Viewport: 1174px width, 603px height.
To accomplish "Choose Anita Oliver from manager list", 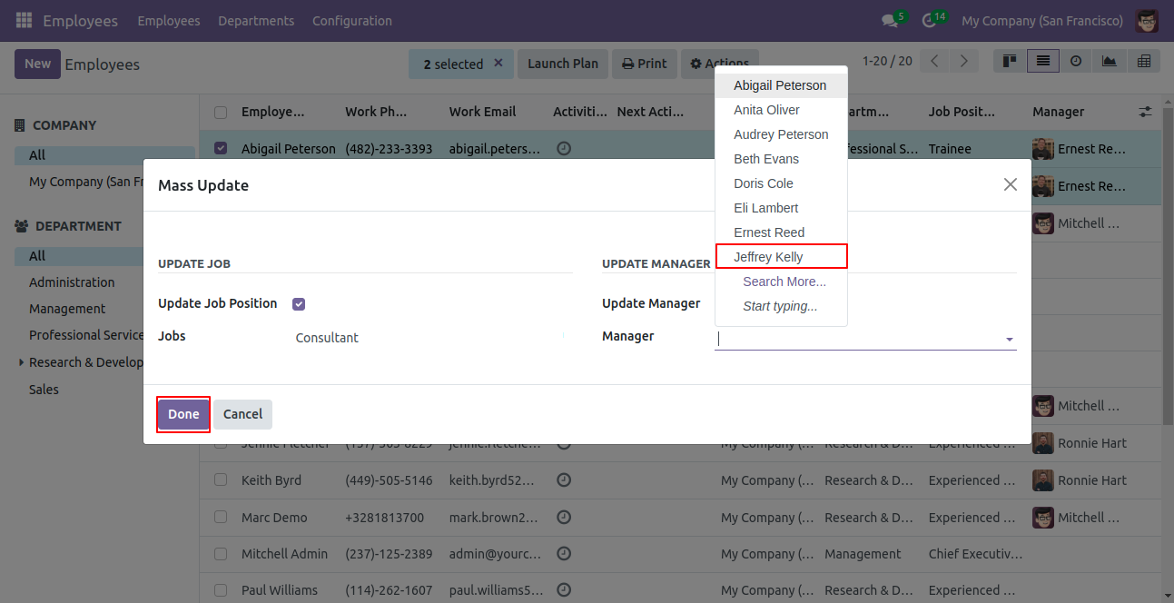I will pyautogui.click(x=781, y=110).
